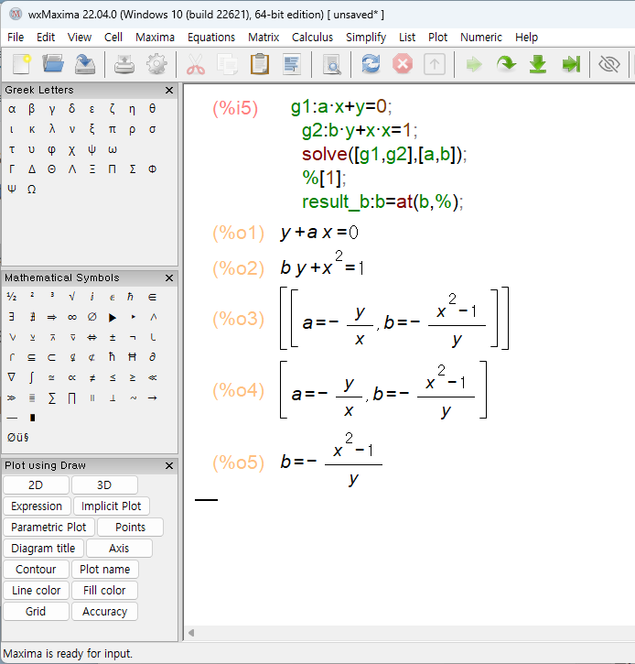The height and width of the screenshot is (664, 635).
Task: Click horizontal scrollbar left arrow
Action: 191,633
